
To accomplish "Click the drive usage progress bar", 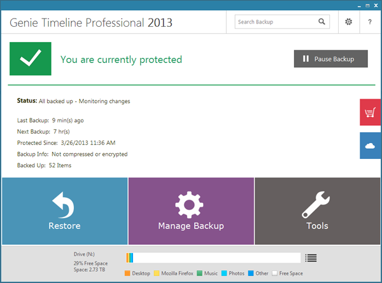I will point(213,258).
